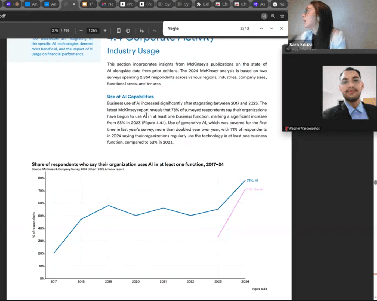Click the PDF vertical scrollbar thumb
This screenshot has height=301, width=377.
tap(375, 182)
